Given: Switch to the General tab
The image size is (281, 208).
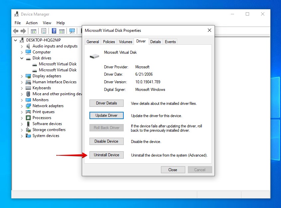Looking at the screenshot, I should [x=93, y=42].
